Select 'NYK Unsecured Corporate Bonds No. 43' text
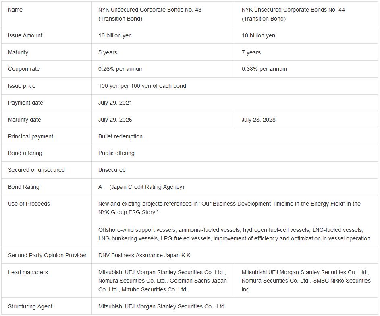 coord(150,10)
